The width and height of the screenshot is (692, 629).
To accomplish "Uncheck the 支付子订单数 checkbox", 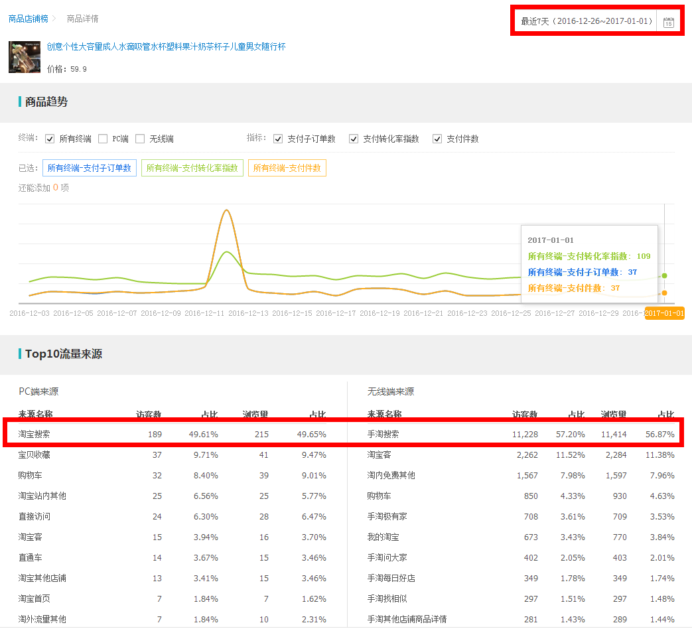I will (x=278, y=139).
